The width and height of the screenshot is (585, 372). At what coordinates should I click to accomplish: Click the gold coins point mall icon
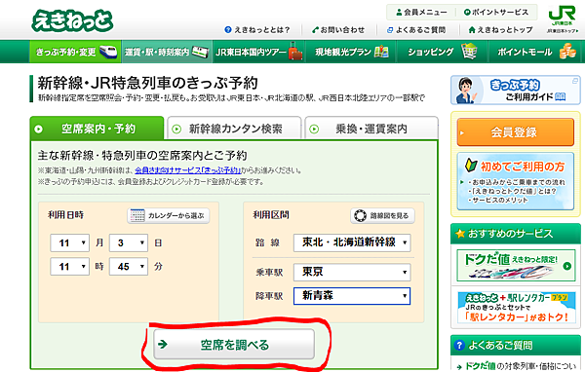click(x=567, y=52)
